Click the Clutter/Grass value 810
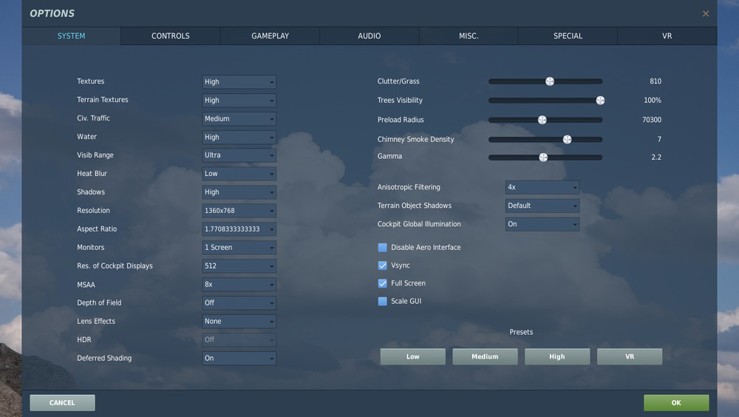739x417 pixels. (655, 81)
